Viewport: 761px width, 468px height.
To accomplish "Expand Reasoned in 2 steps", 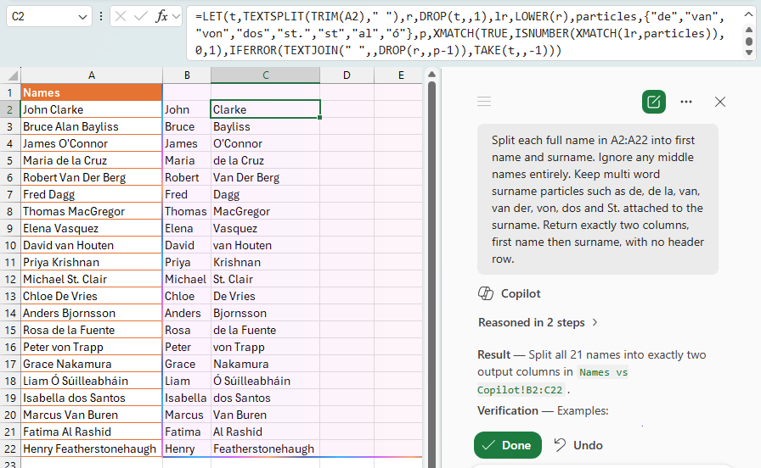I will [538, 323].
